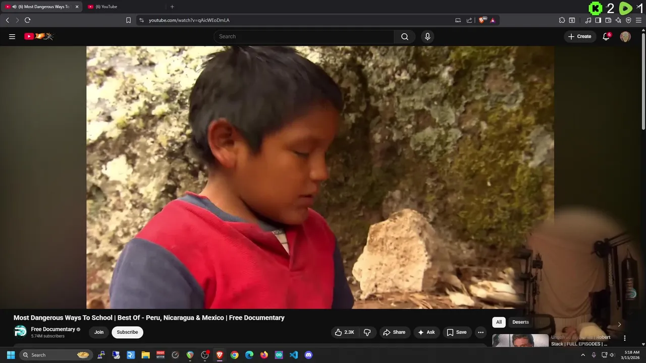Image resolution: width=646 pixels, height=363 pixels.
Task: Click the Brave Shields lion icon
Action: 482,20
